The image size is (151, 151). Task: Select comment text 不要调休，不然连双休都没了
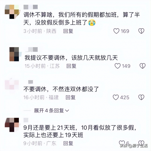tap(61, 89)
